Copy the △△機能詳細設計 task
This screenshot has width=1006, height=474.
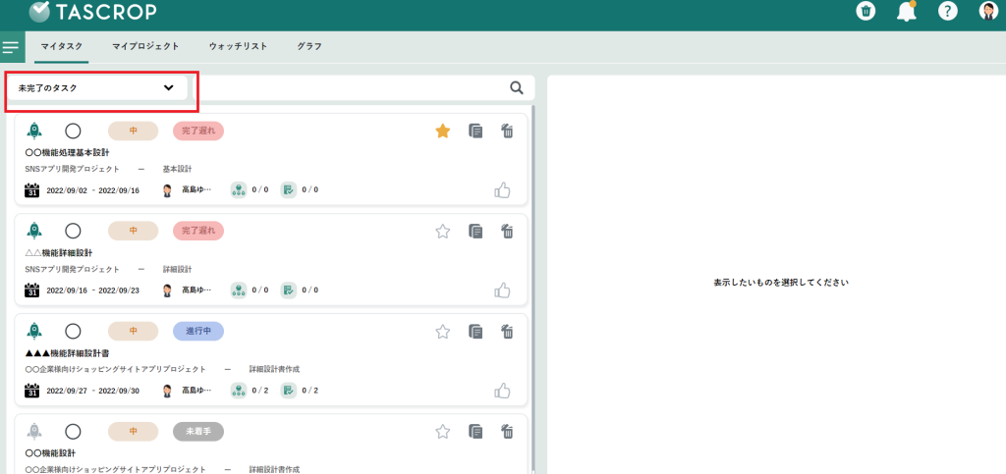(x=475, y=232)
